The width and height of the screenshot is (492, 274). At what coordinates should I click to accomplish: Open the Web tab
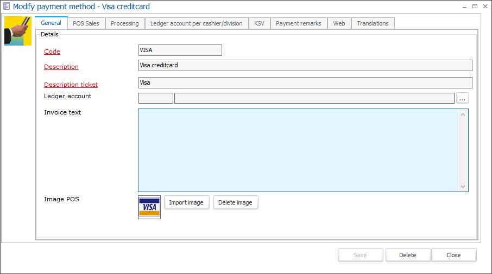click(x=339, y=23)
